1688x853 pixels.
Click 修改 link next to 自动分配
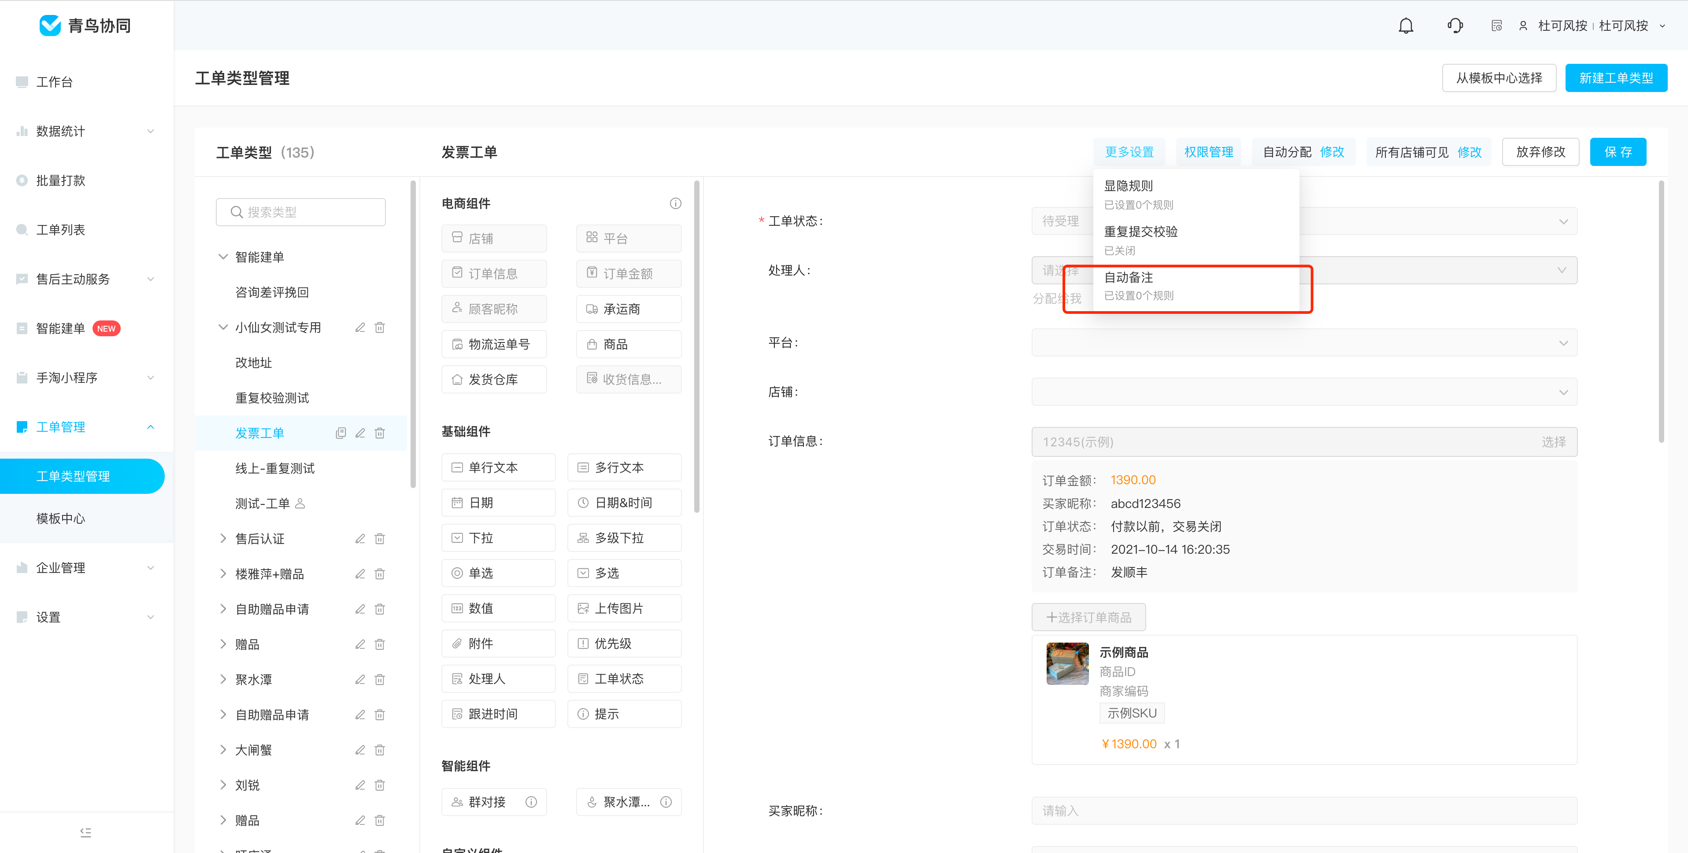point(1332,152)
